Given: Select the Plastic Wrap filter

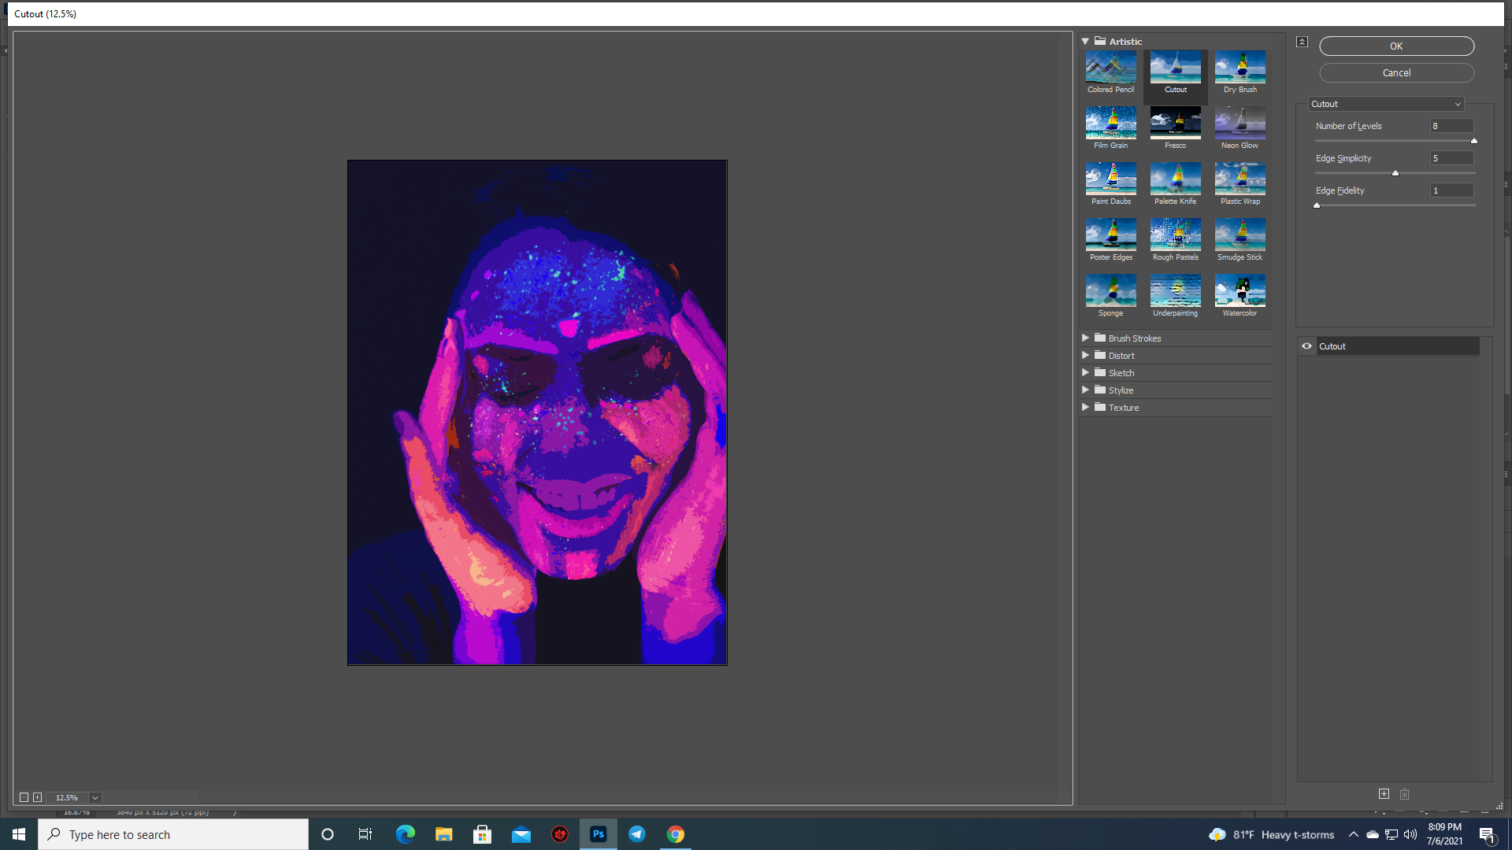Looking at the screenshot, I should point(1240,179).
